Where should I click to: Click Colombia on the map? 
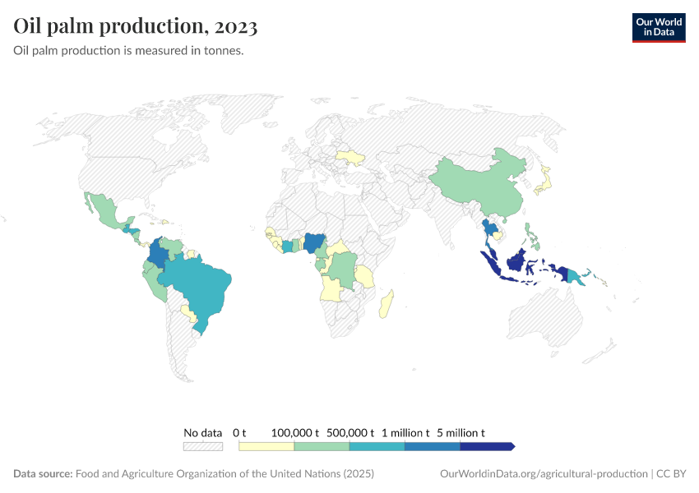158,255
